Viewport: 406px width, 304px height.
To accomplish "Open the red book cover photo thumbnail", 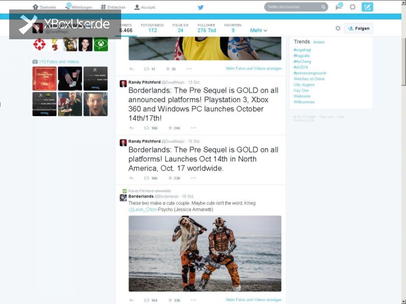I will click(44, 79).
